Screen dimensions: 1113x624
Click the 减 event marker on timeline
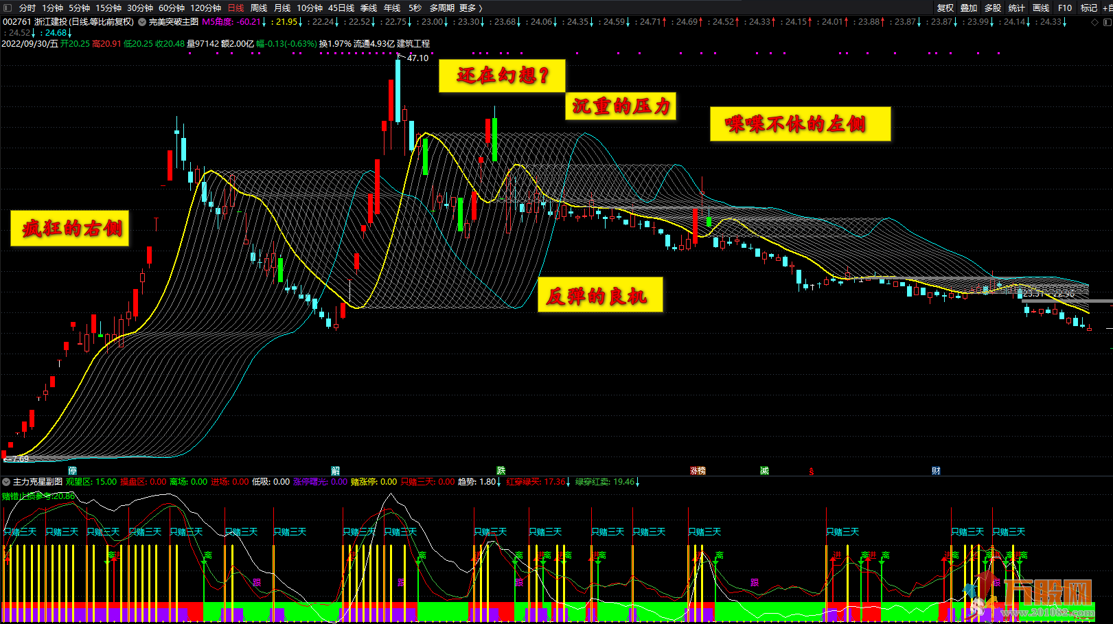coord(764,470)
